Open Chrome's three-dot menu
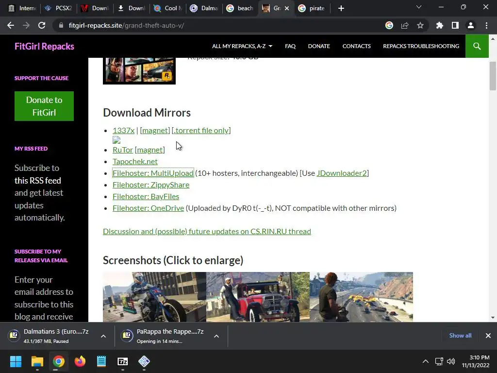 click(x=486, y=25)
